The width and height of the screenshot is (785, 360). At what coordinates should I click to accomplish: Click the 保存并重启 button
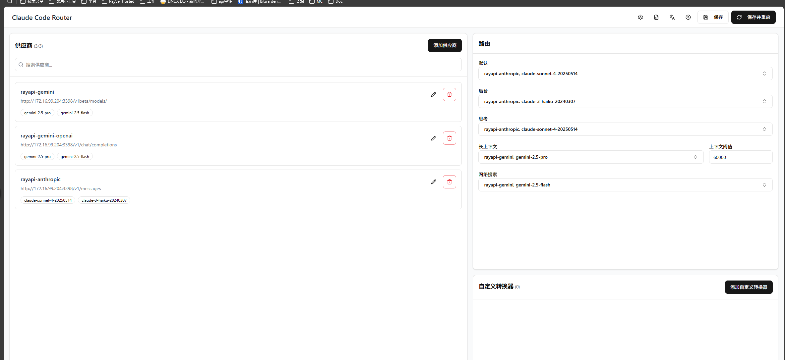(753, 17)
